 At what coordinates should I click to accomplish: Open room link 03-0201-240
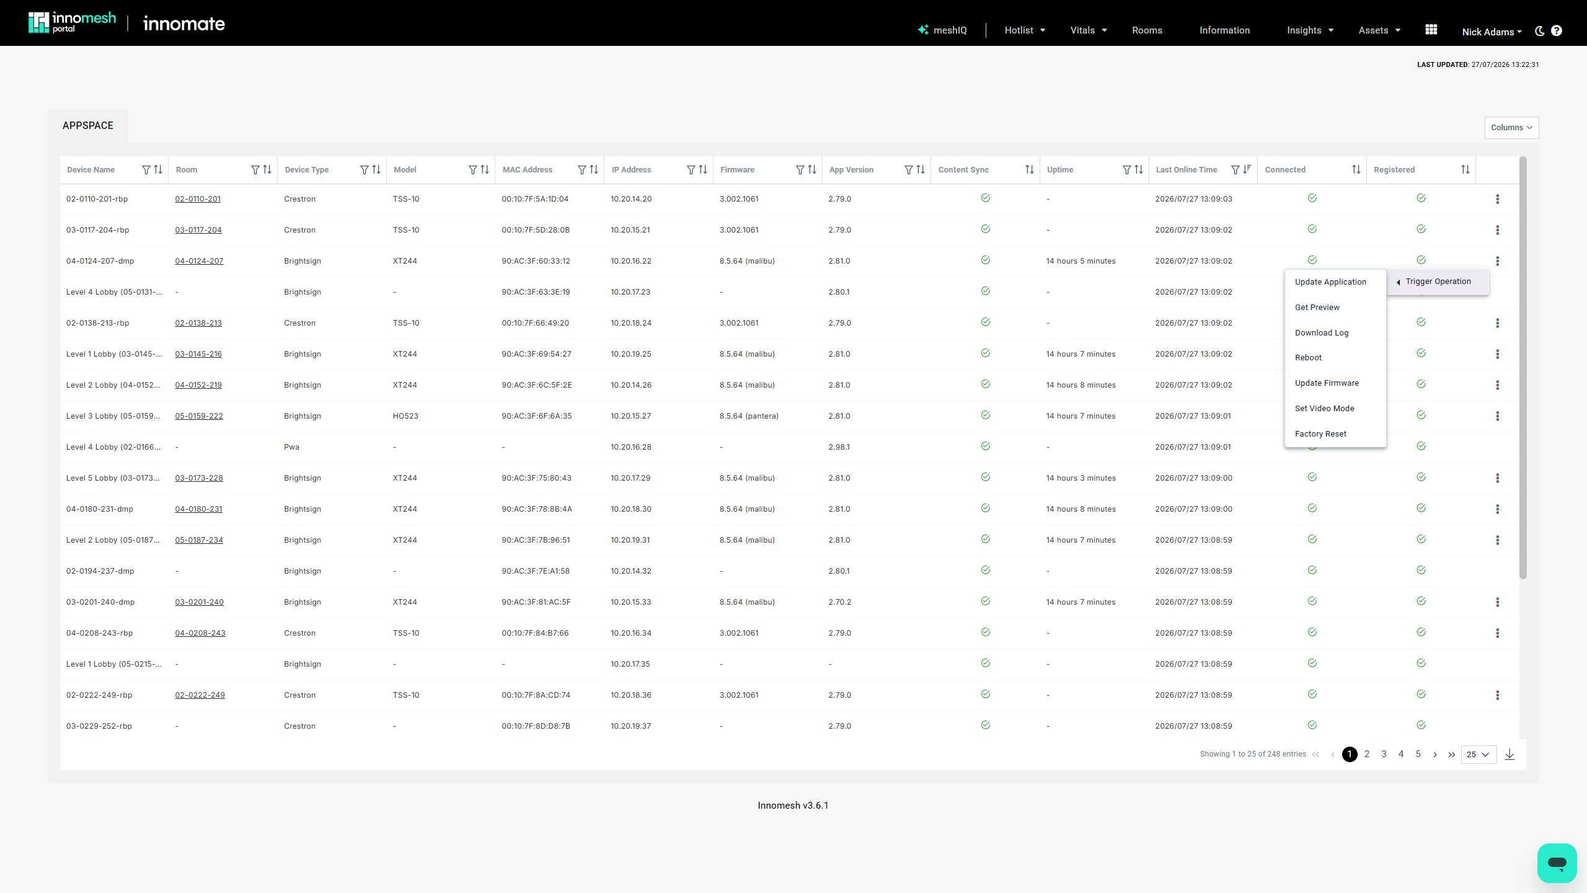coord(199,602)
